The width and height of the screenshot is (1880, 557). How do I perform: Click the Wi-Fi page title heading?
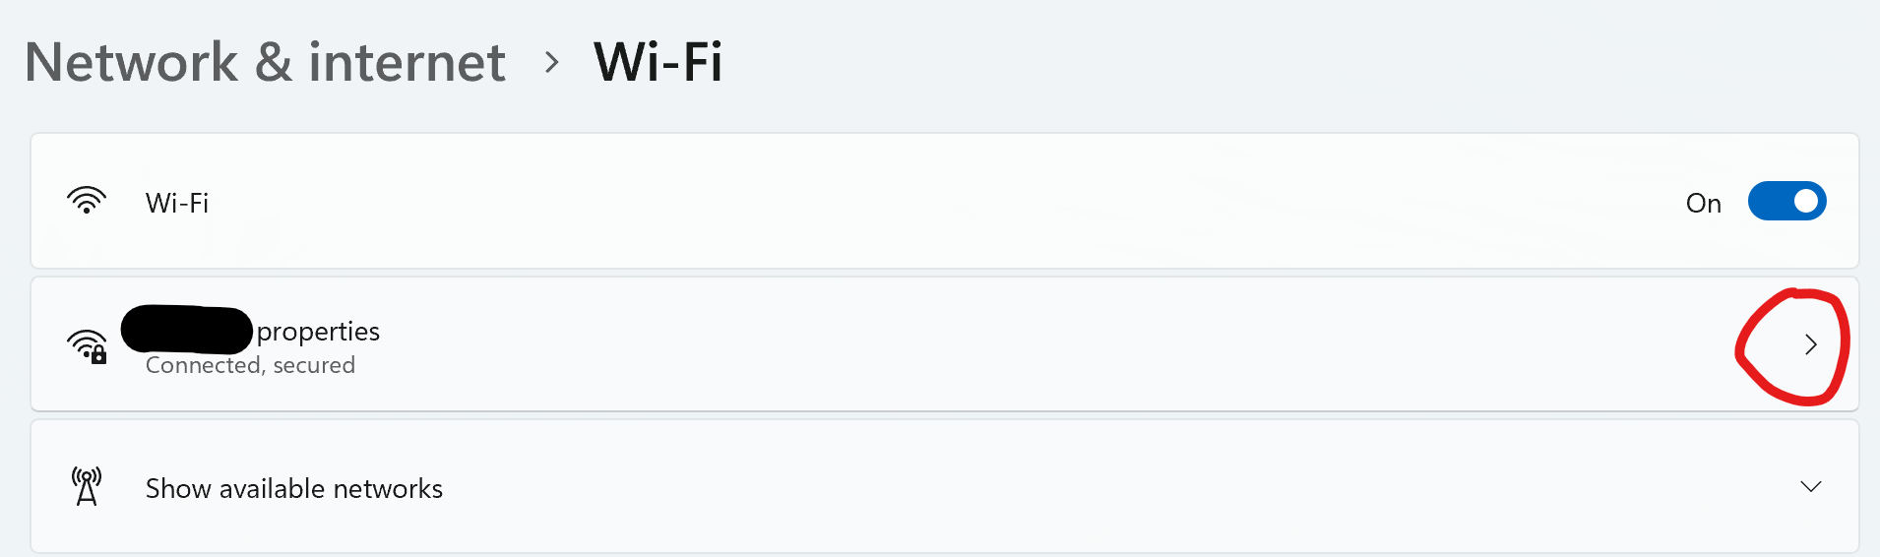tap(658, 63)
